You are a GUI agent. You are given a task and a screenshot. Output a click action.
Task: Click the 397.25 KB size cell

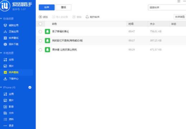pyautogui.click(x=156, y=40)
